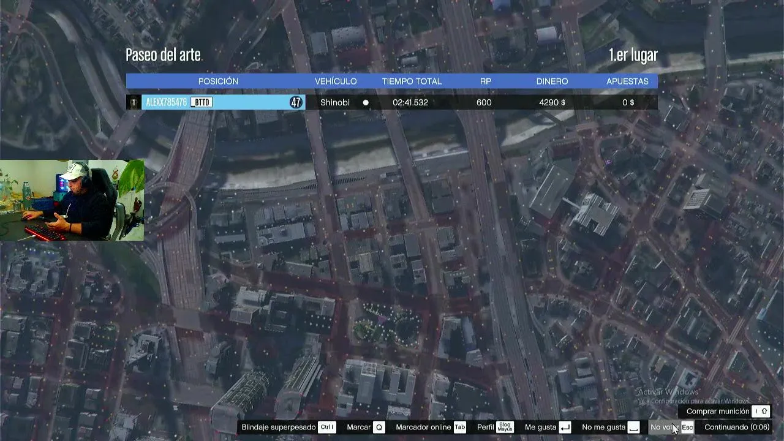784x441 pixels.
Task: Click the position number 1 box
Action: tap(134, 102)
